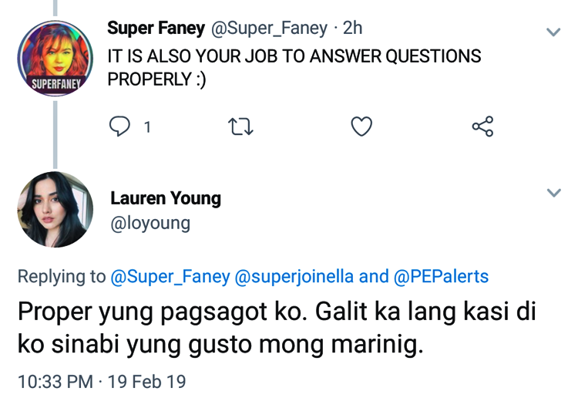Click the Lauren Young display name
The image size is (578, 398).
166,198
